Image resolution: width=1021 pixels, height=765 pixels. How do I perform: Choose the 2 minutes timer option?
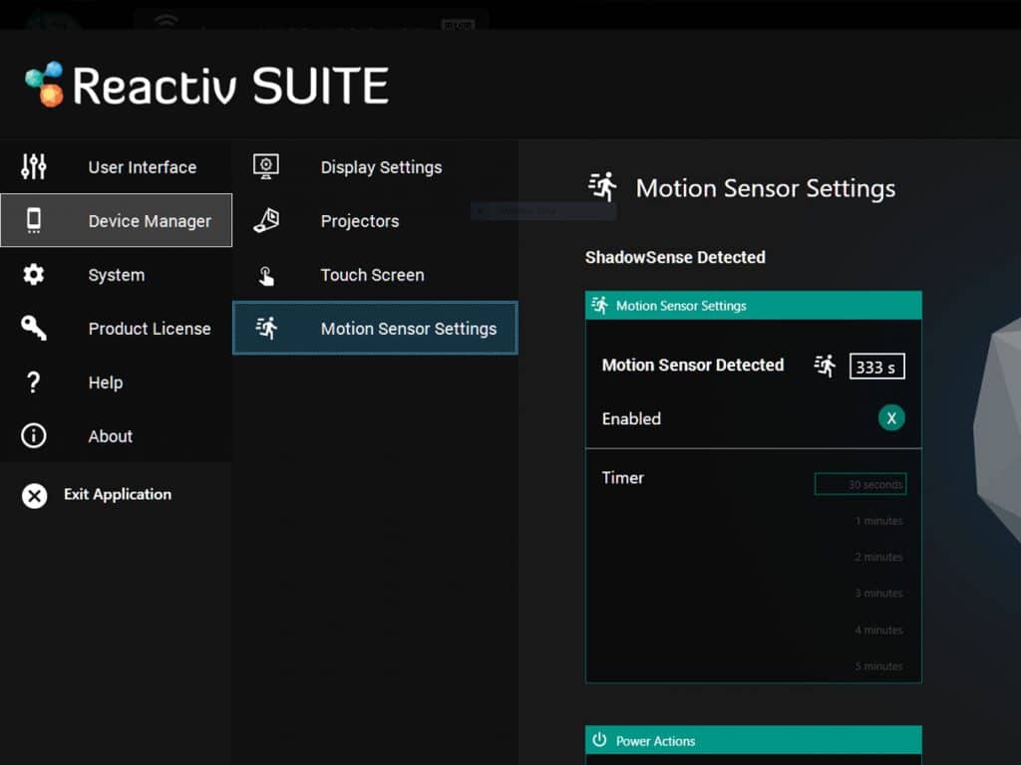pos(878,557)
